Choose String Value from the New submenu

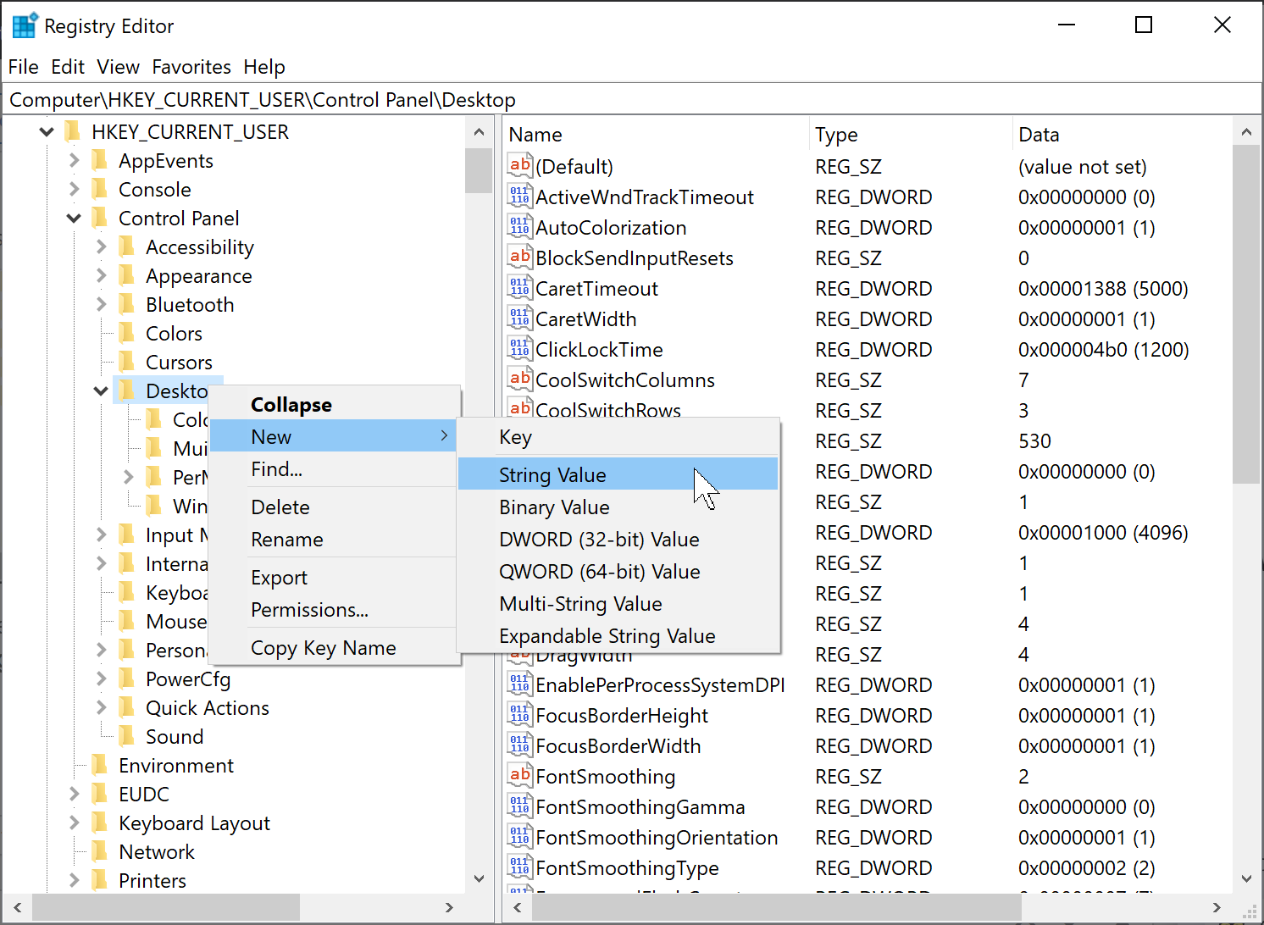click(618, 474)
